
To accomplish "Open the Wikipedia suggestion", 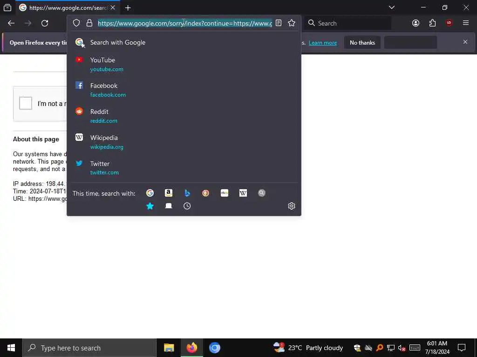I will click(184, 142).
